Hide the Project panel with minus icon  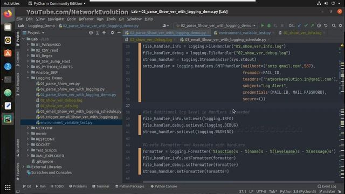pyautogui.click(x=119, y=32)
